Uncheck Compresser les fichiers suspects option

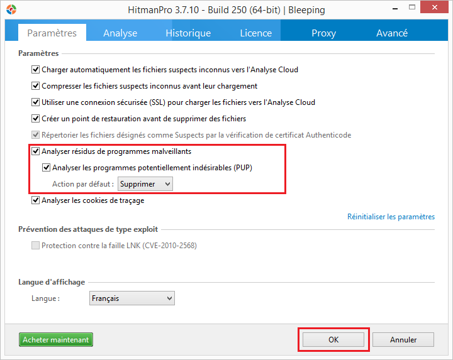click(35, 86)
